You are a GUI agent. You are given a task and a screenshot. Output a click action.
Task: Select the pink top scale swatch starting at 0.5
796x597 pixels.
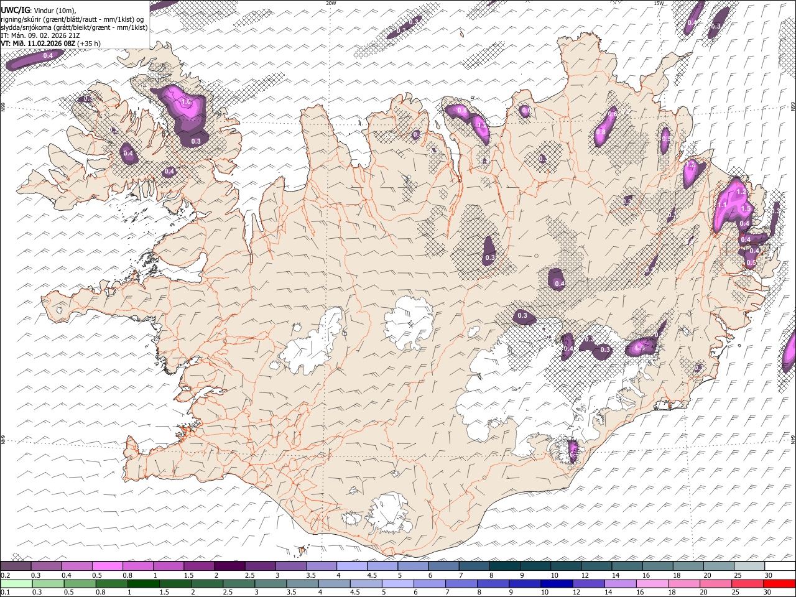pos(108,566)
